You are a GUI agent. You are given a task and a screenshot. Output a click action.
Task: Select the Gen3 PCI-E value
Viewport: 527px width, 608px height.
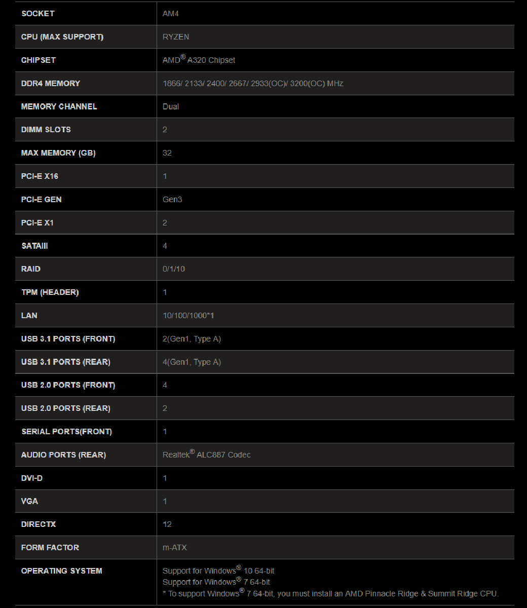172,200
